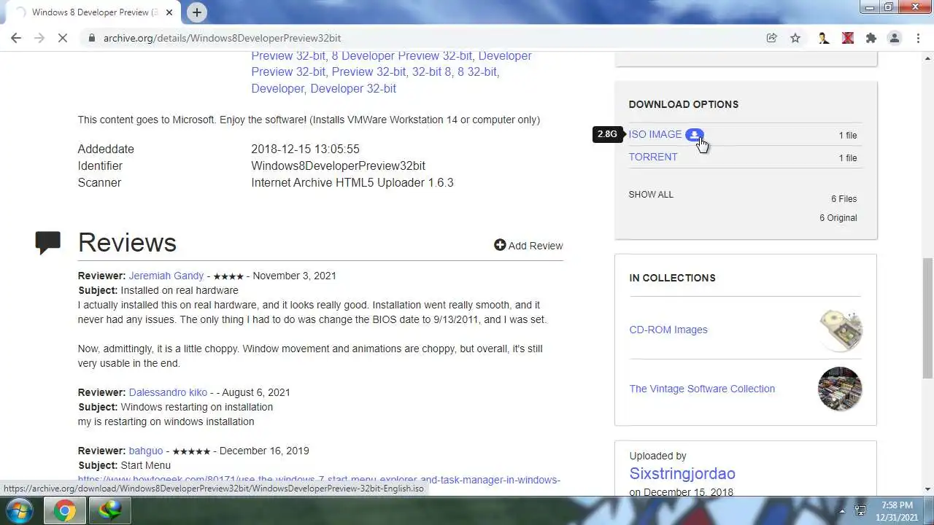Open The Vintage Software Collection link
Viewport: 934px width, 525px height.
point(702,389)
